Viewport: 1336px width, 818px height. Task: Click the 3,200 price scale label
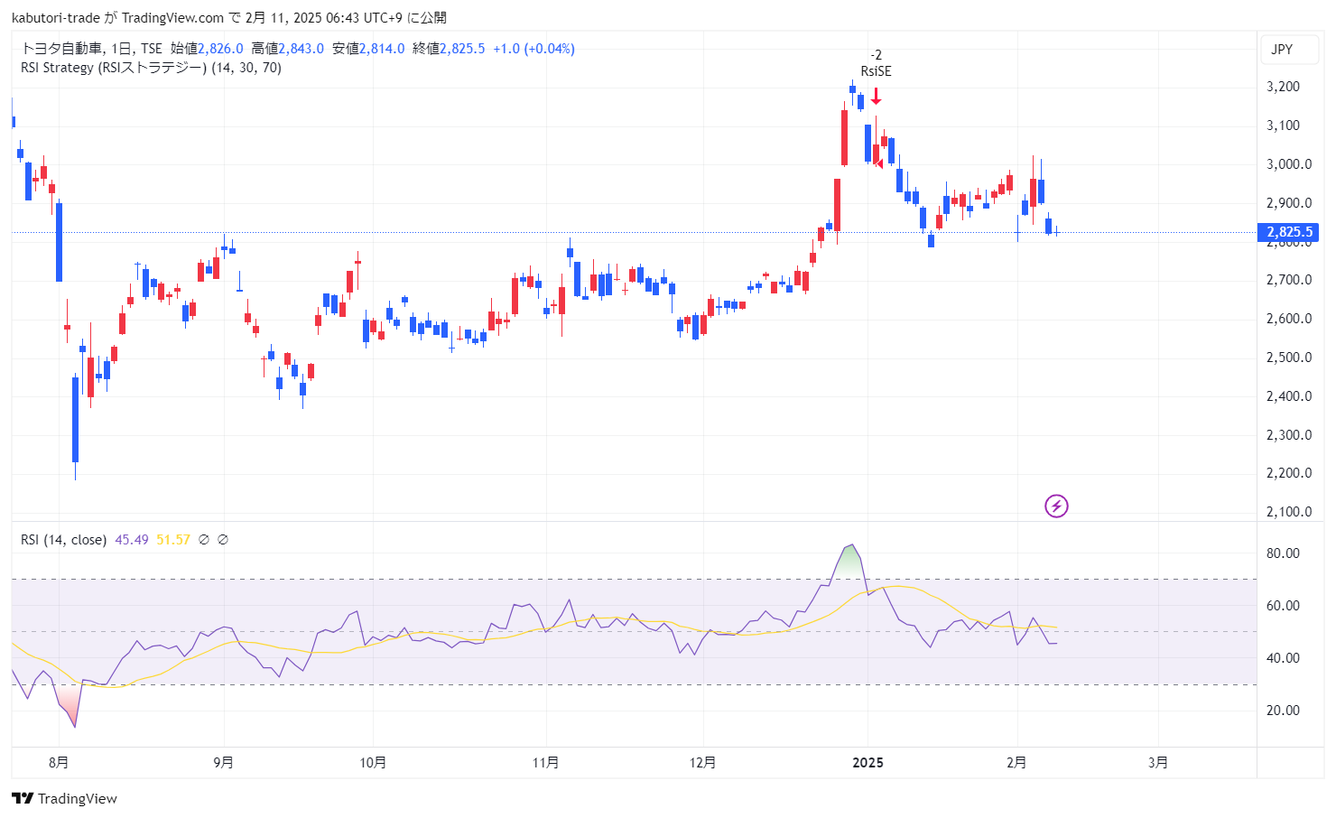(1283, 87)
